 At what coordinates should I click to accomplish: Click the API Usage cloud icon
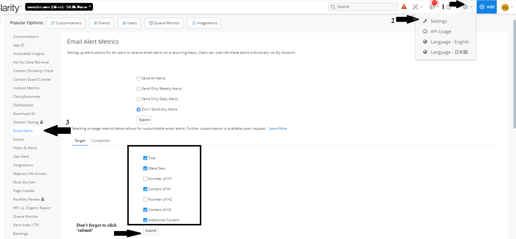tap(425, 32)
